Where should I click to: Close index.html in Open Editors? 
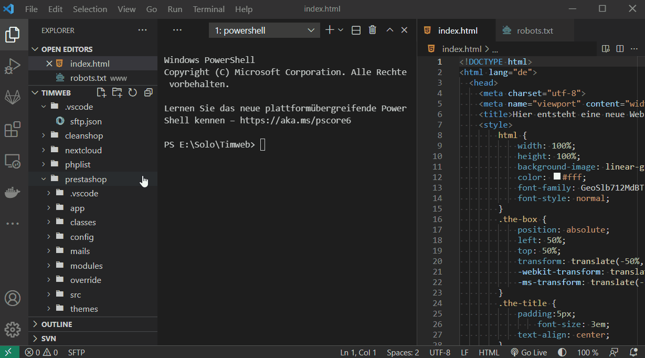click(x=49, y=64)
